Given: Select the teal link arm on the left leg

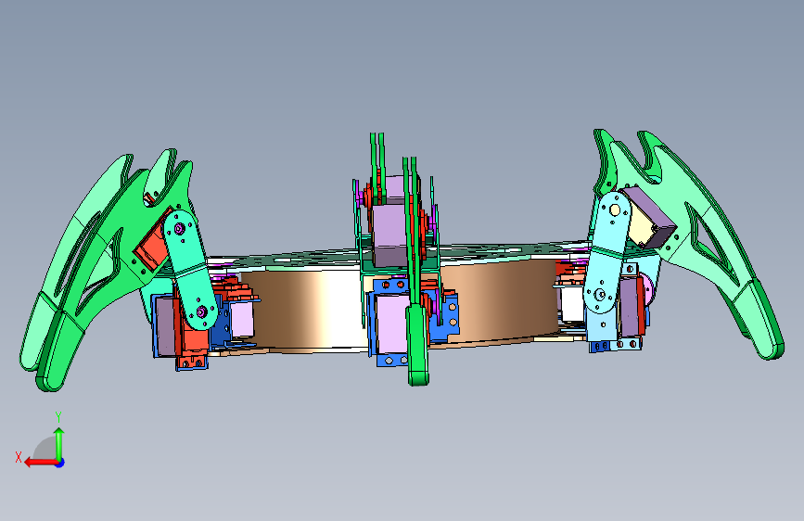Looking at the screenshot, I should pyautogui.click(x=190, y=269).
